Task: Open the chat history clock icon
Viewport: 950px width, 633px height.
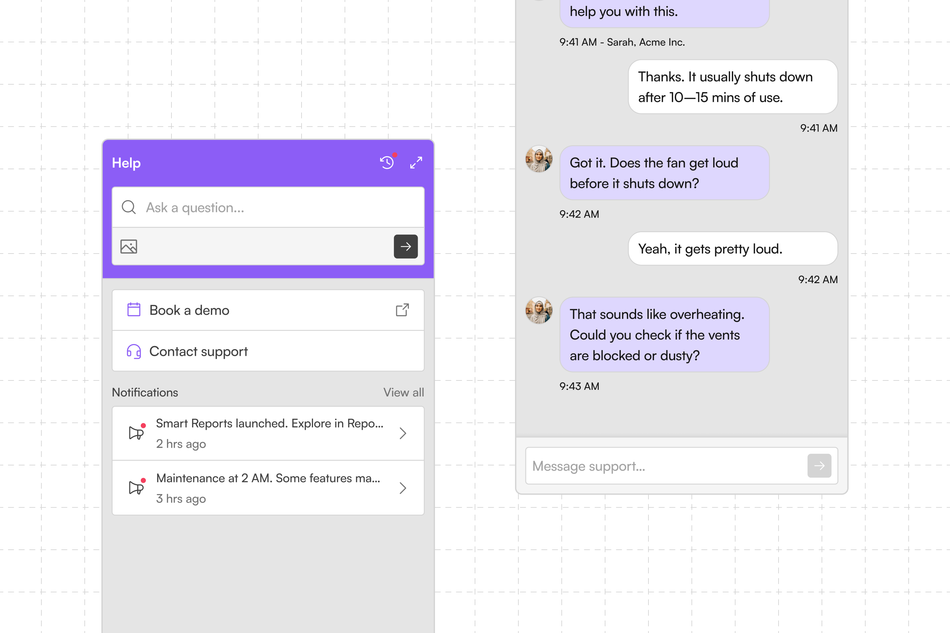Action: pyautogui.click(x=387, y=163)
